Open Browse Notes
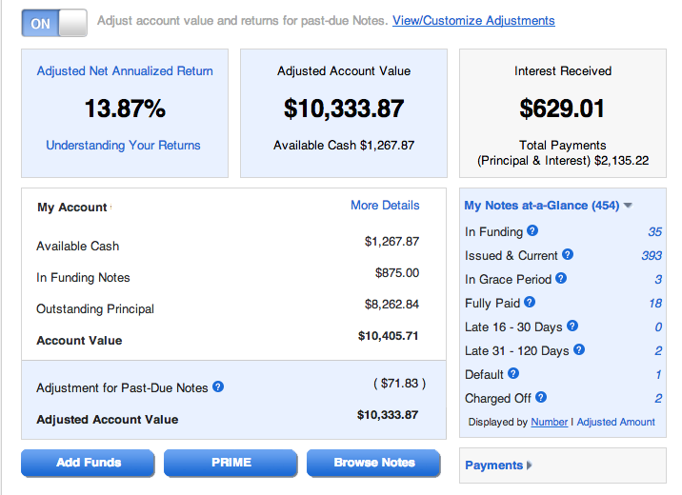The height and width of the screenshot is (495, 682). [374, 463]
